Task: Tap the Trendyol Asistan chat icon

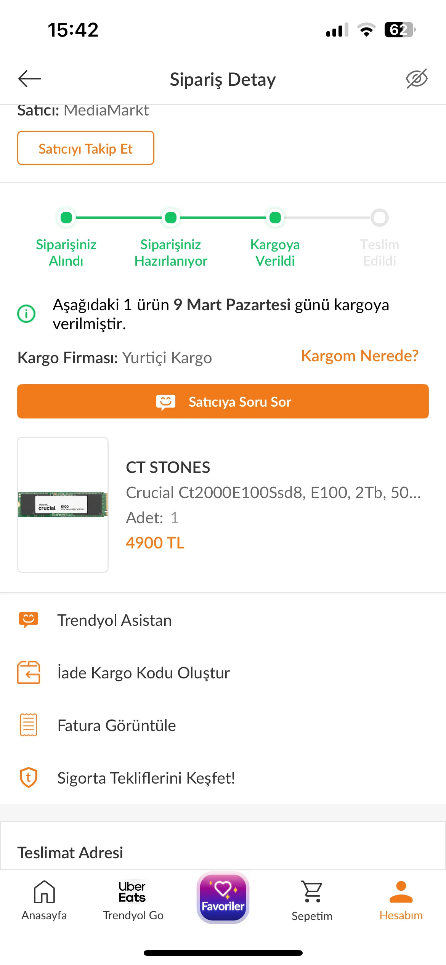Action: pos(29,620)
